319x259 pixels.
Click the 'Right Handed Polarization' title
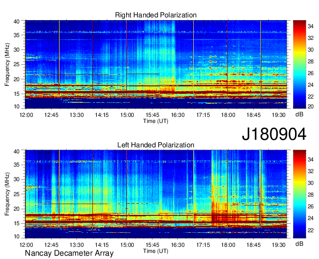click(156, 15)
